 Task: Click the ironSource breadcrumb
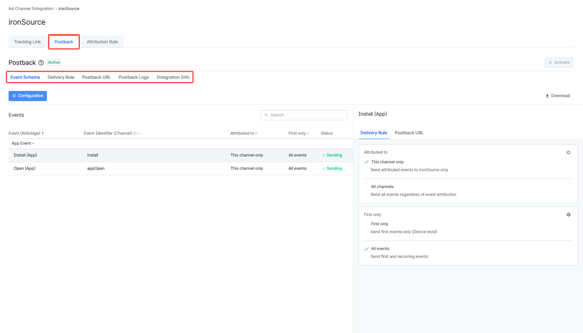click(69, 9)
